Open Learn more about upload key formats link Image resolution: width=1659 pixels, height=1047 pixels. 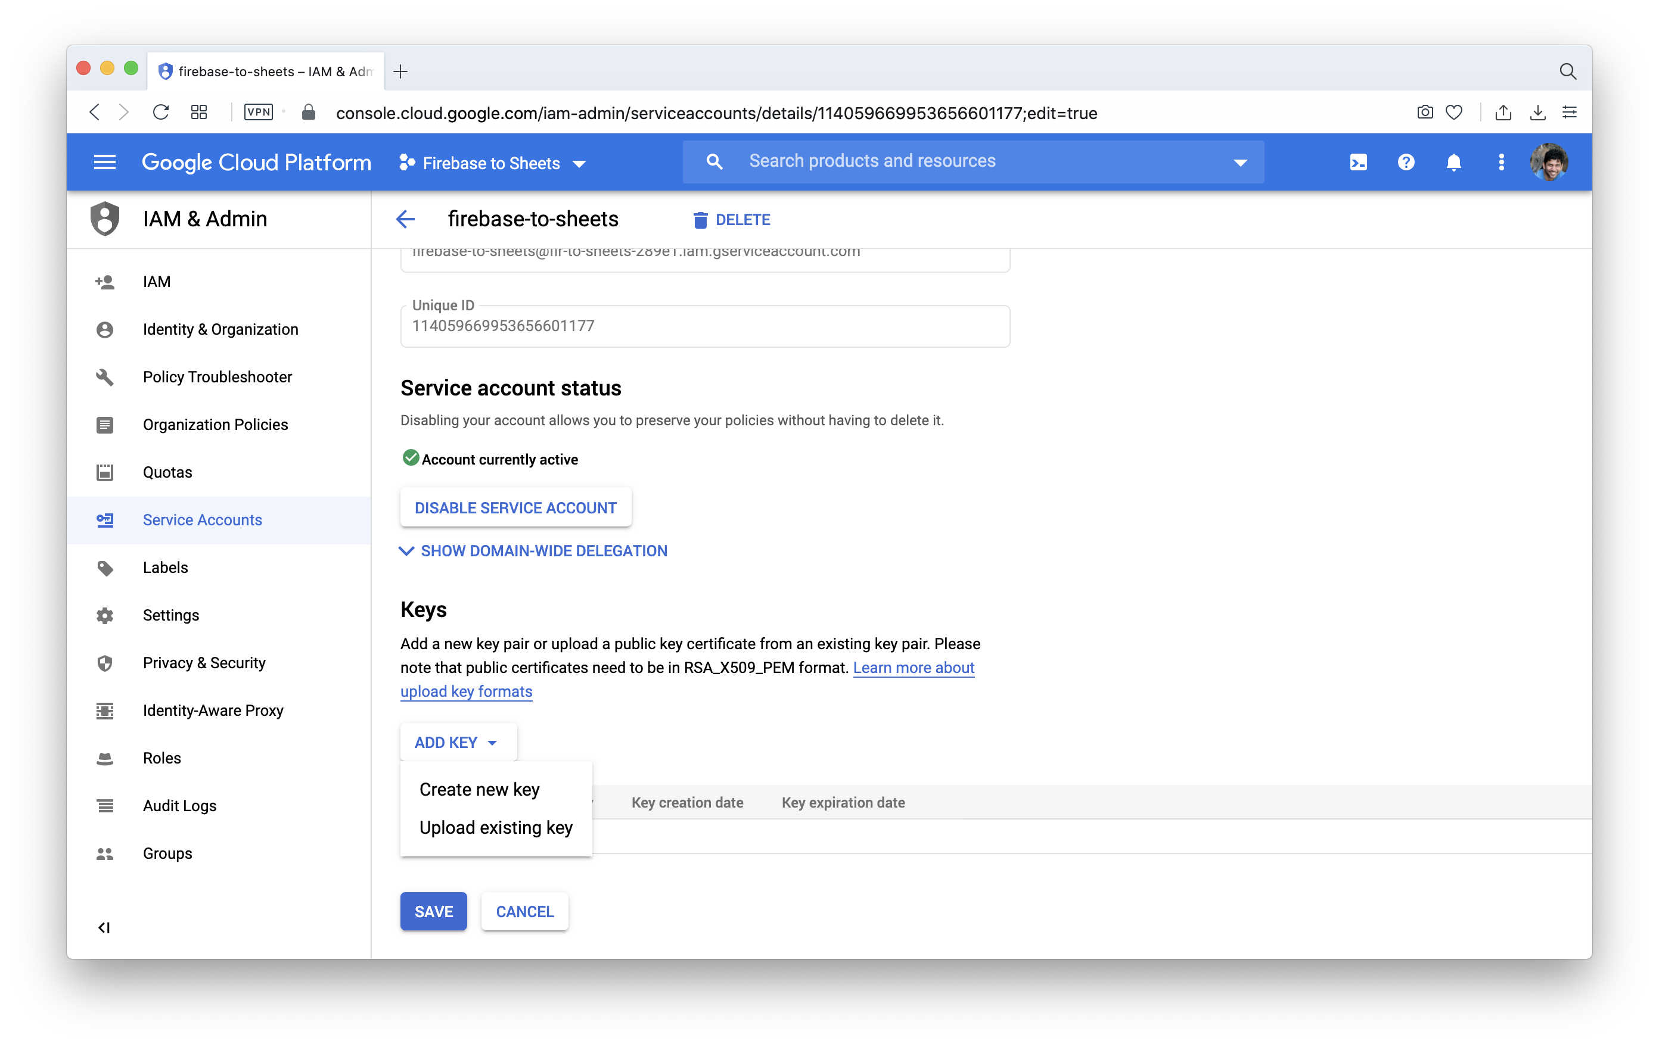click(913, 668)
